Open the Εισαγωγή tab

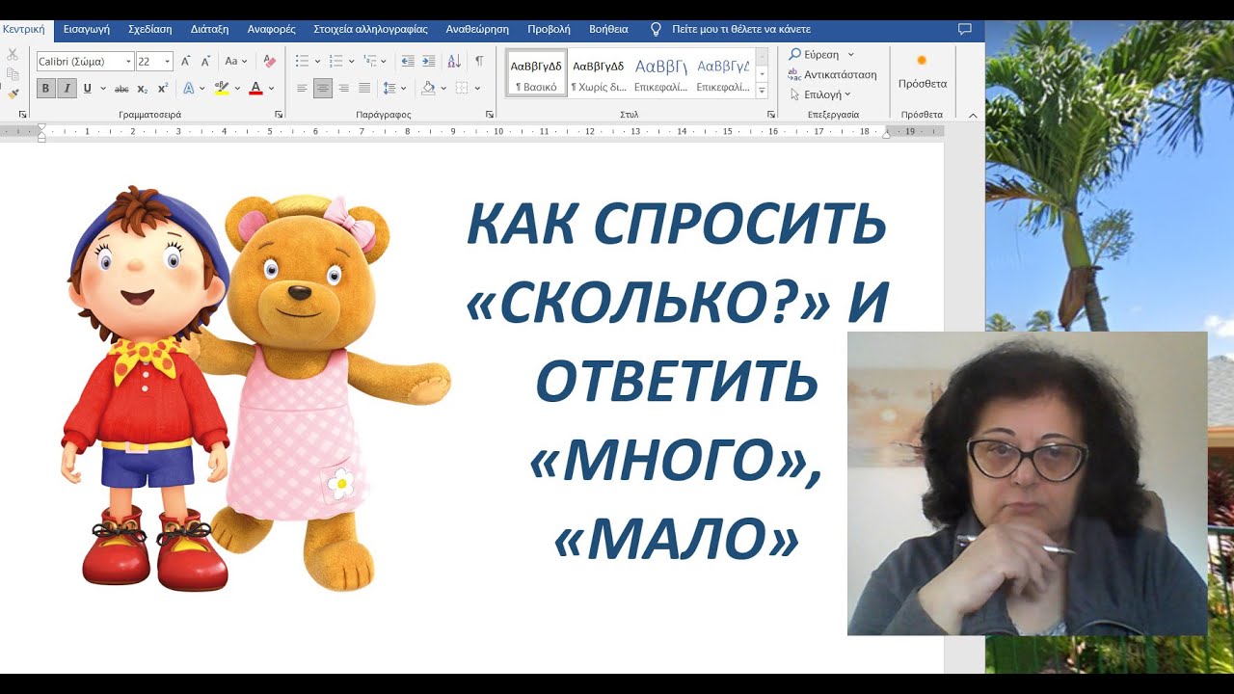pyautogui.click(x=87, y=29)
